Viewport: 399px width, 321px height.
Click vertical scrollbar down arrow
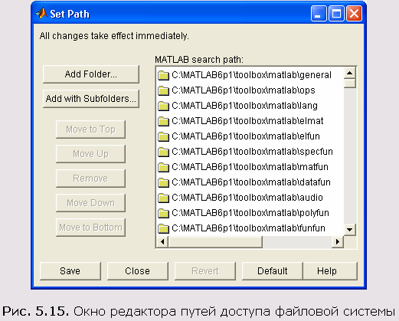point(350,229)
